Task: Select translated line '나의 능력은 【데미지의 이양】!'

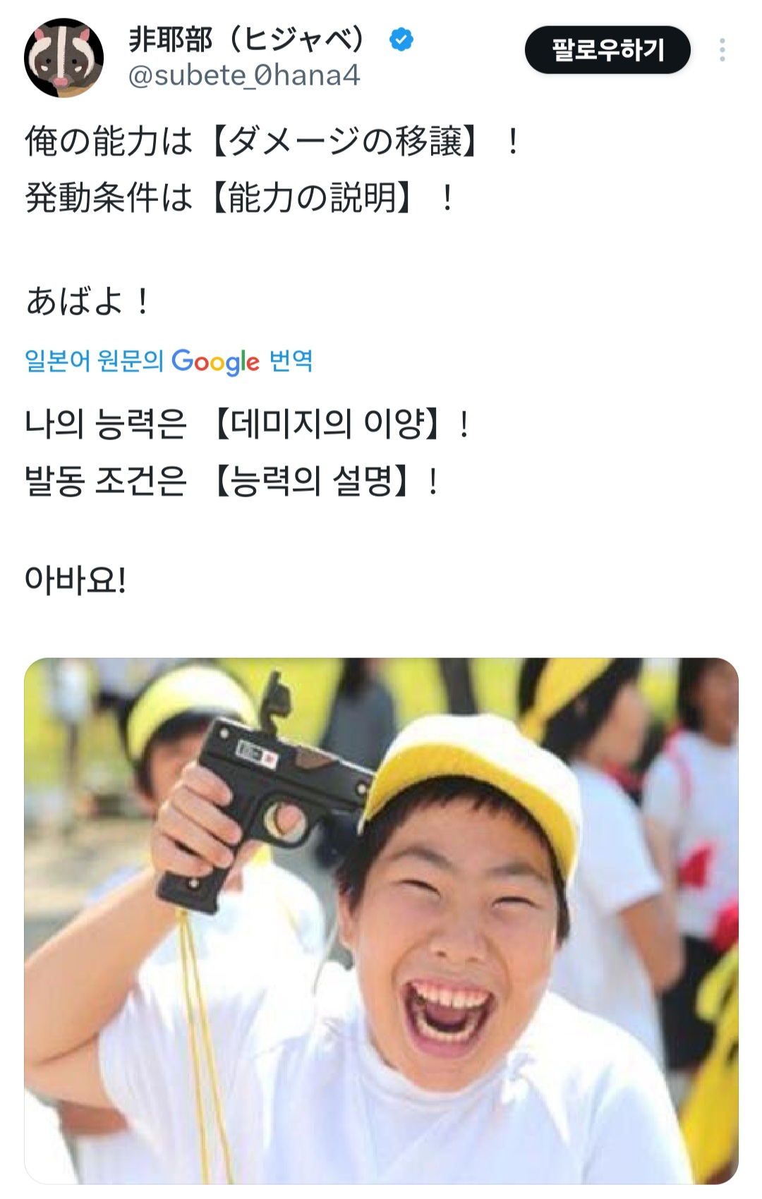Action: click(x=247, y=425)
